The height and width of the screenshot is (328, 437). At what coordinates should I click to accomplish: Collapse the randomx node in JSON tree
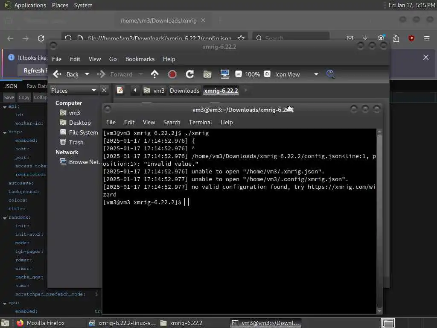5,217
